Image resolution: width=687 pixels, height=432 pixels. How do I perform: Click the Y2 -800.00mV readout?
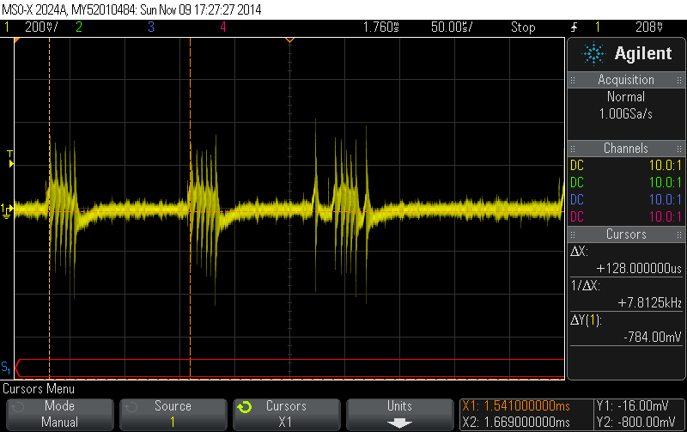coord(635,423)
